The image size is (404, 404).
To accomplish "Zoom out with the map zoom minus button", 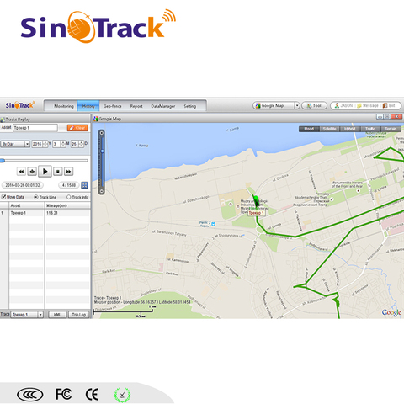I will pyautogui.click(x=102, y=192).
